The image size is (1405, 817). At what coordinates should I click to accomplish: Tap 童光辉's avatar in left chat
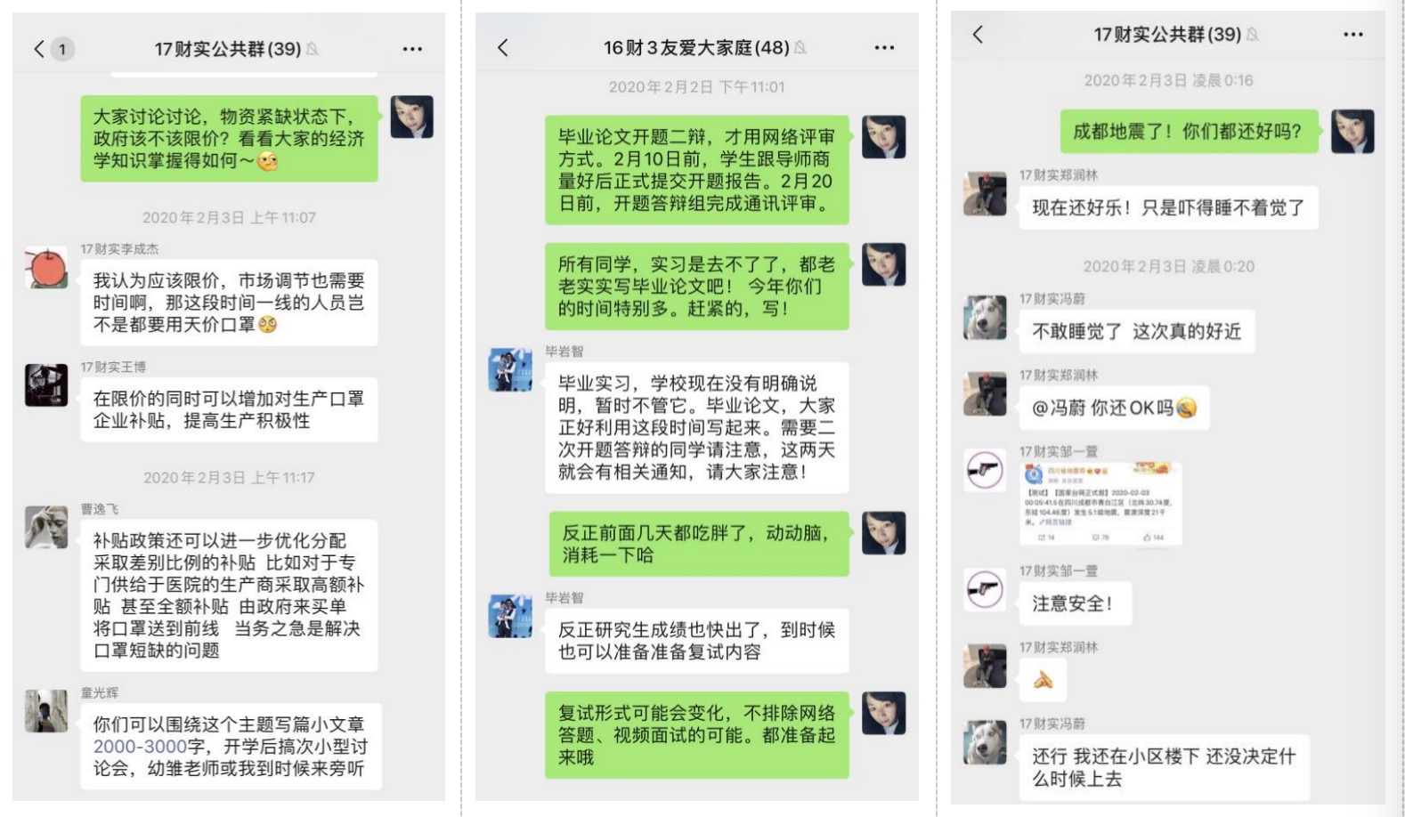[46, 711]
